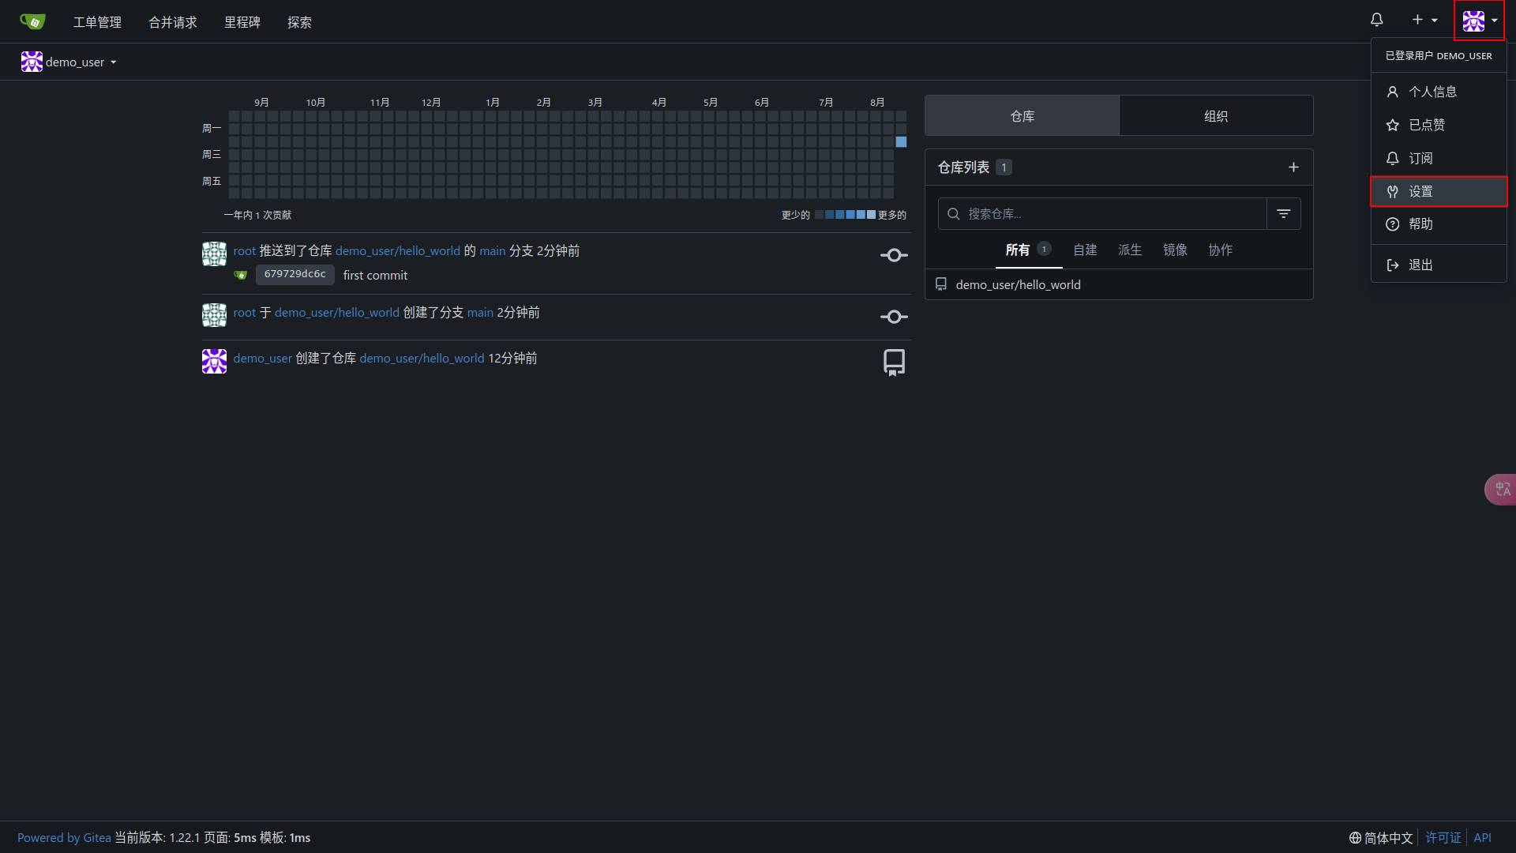Viewport: 1516px width, 853px height.
Task: Click the Gitea logo icon
Action: coord(32,21)
